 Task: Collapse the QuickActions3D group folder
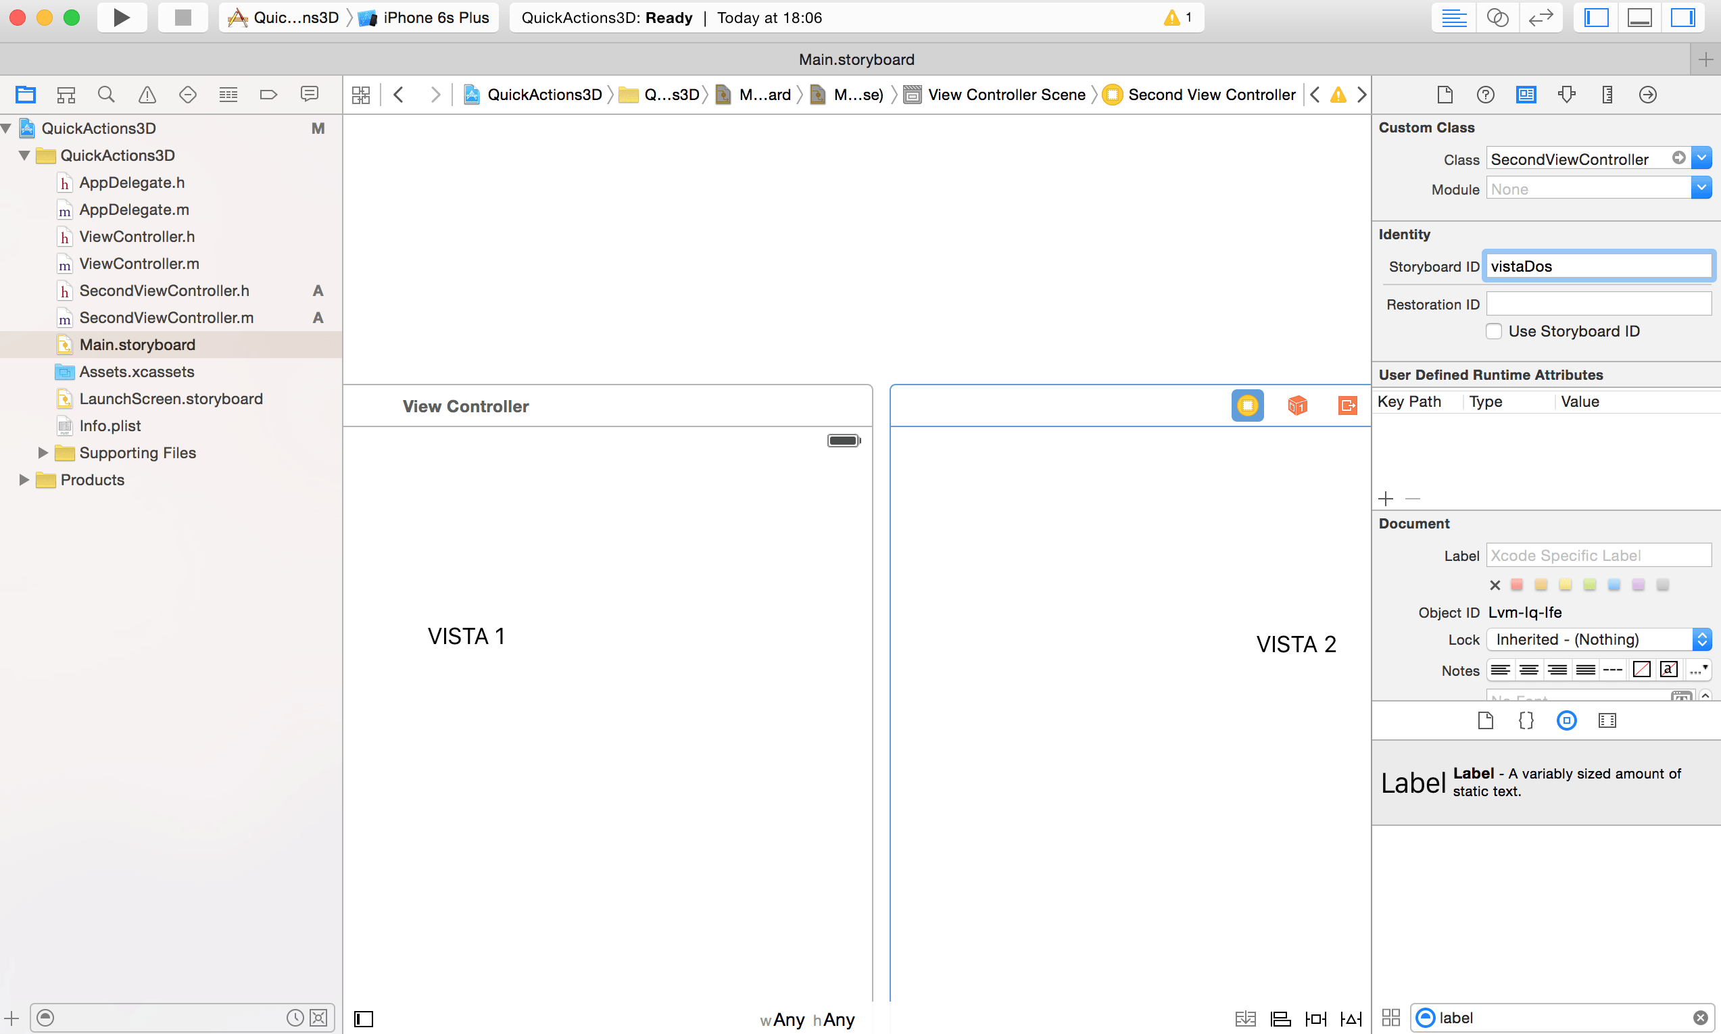[24, 155]
